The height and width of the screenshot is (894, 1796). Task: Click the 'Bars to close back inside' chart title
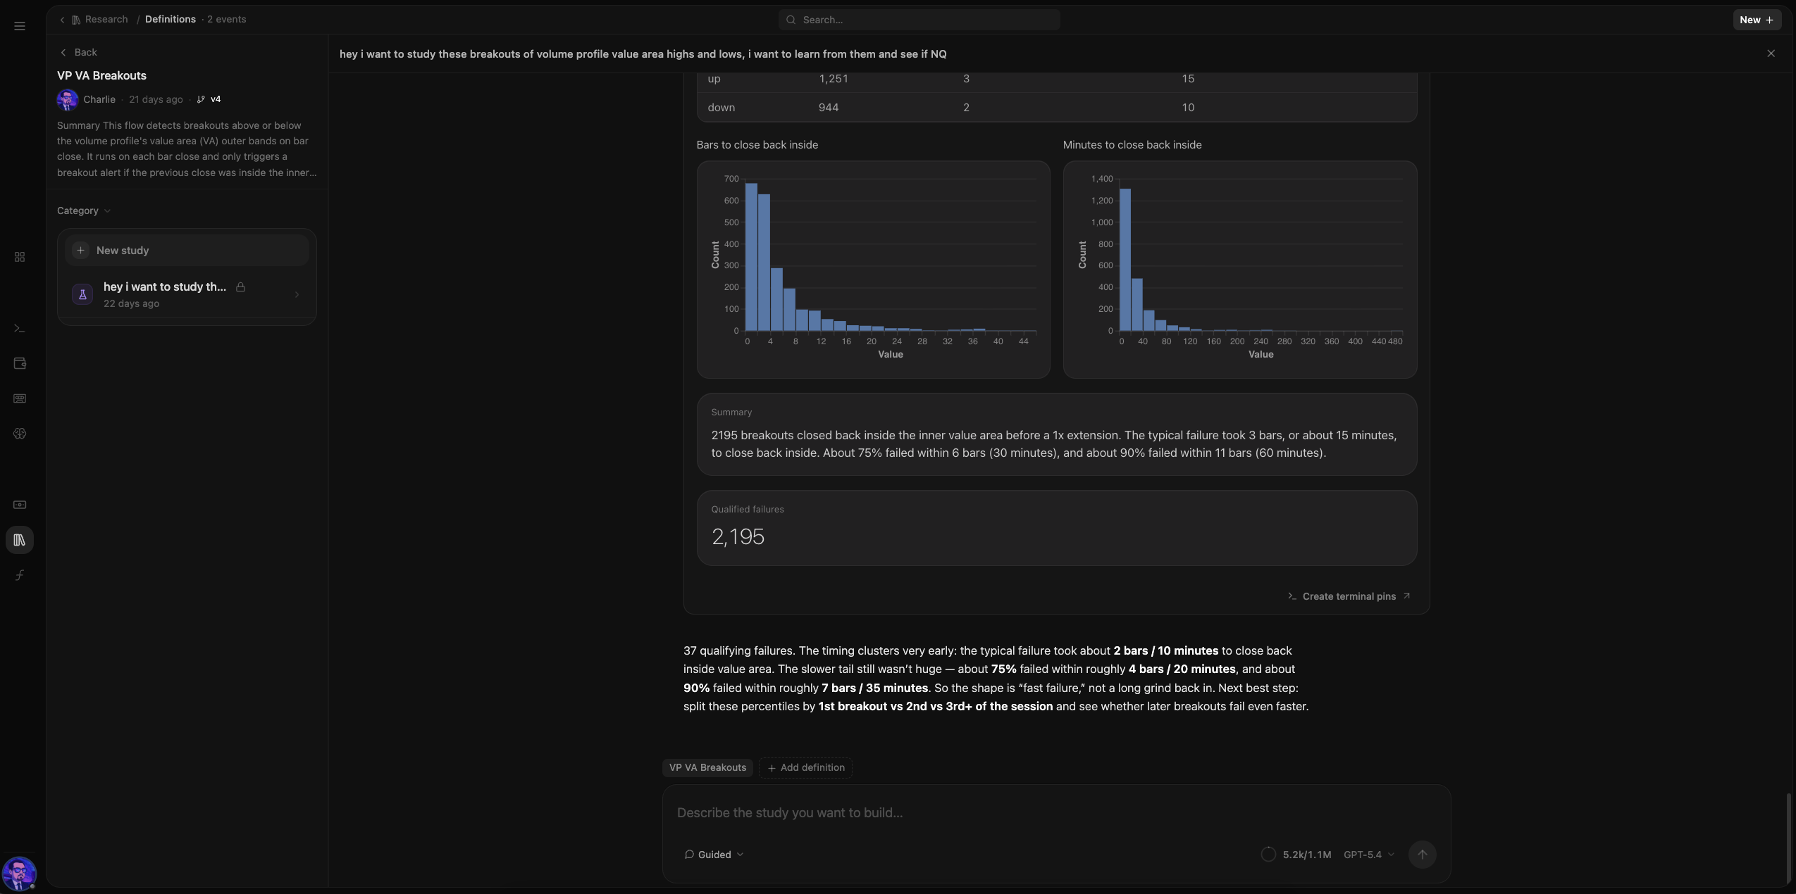(x=757, y=145)
